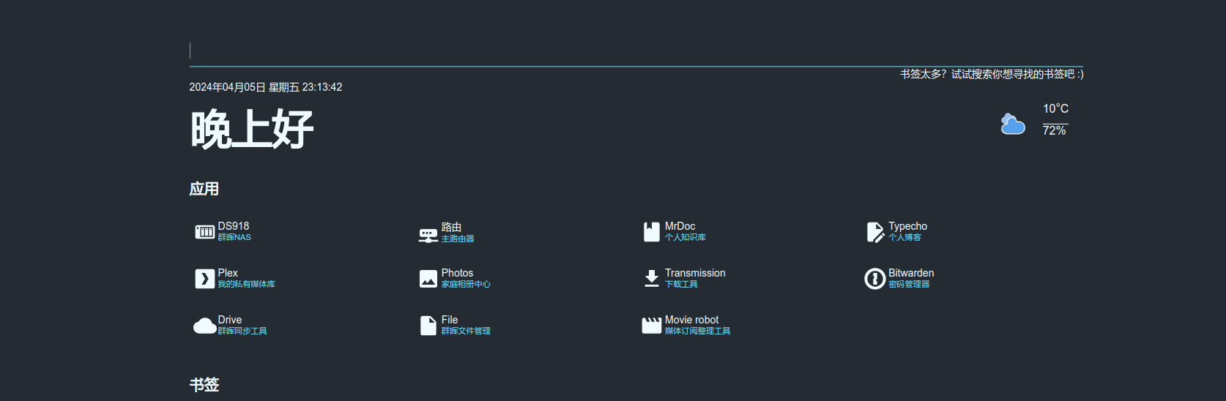Open the Transmission link
The image size is (1226, 401).
point(696,273)
